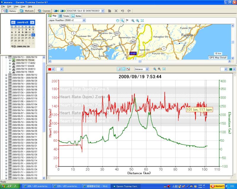Expand the 2009/08/30 - 2009/09/05 week

pyautogui.click(x=6, y=78)
